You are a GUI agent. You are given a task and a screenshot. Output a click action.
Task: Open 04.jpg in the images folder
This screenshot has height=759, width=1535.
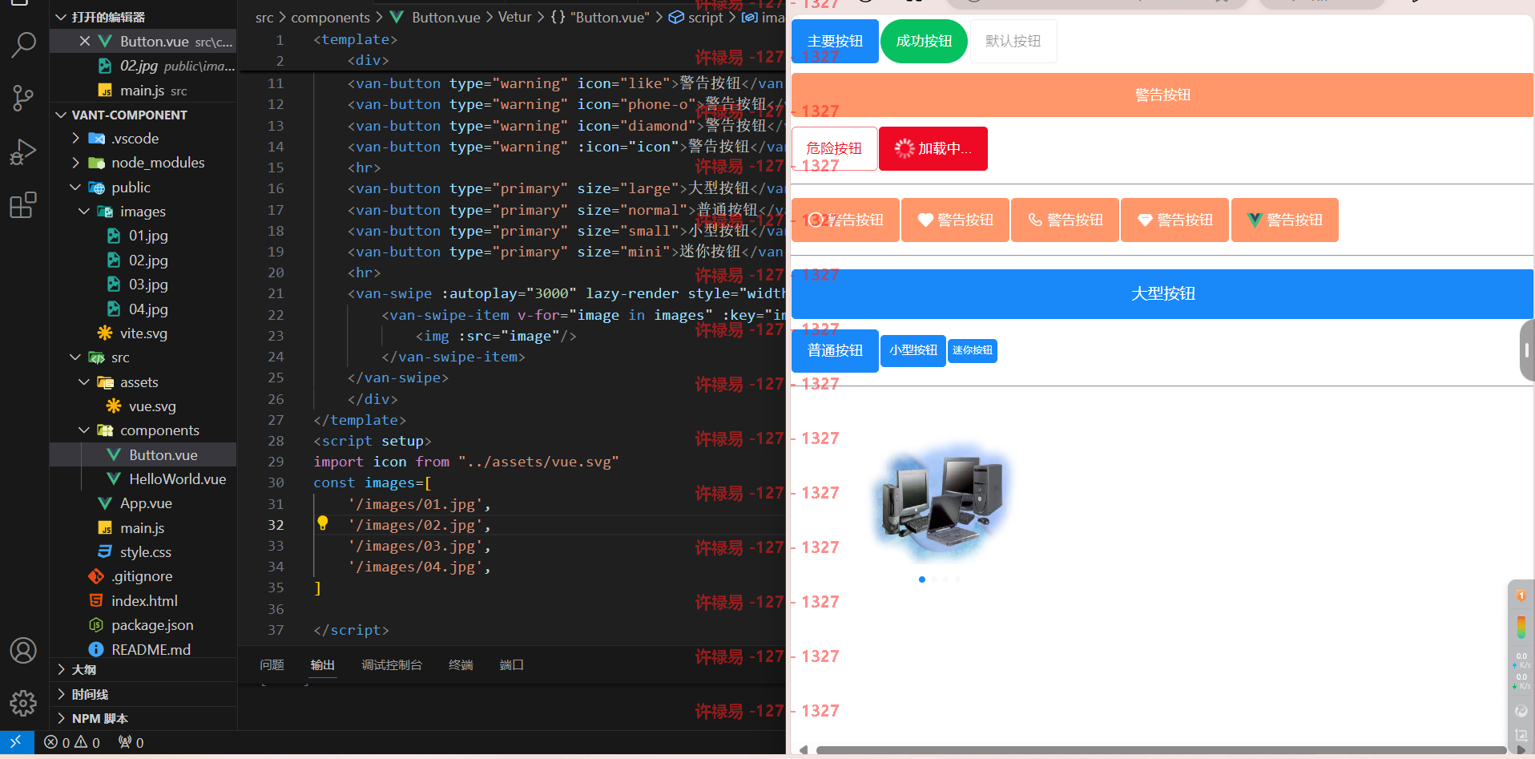pos(148,309)
